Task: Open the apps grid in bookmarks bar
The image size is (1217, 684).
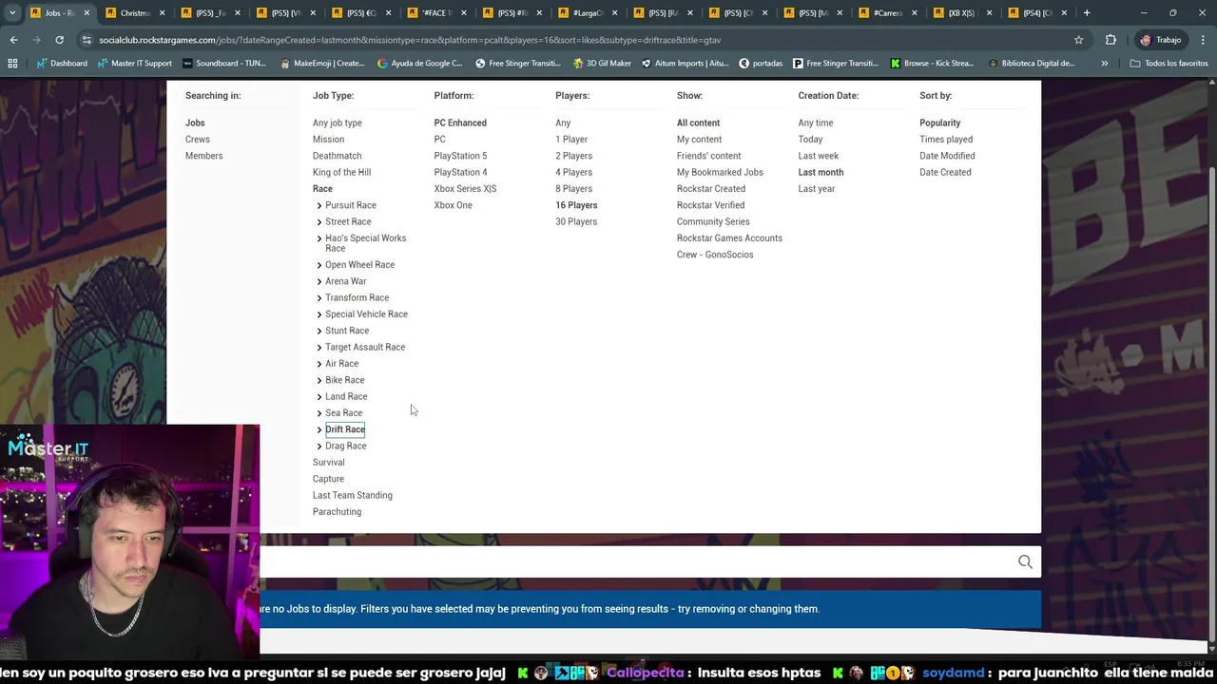Action: [12, 64]
